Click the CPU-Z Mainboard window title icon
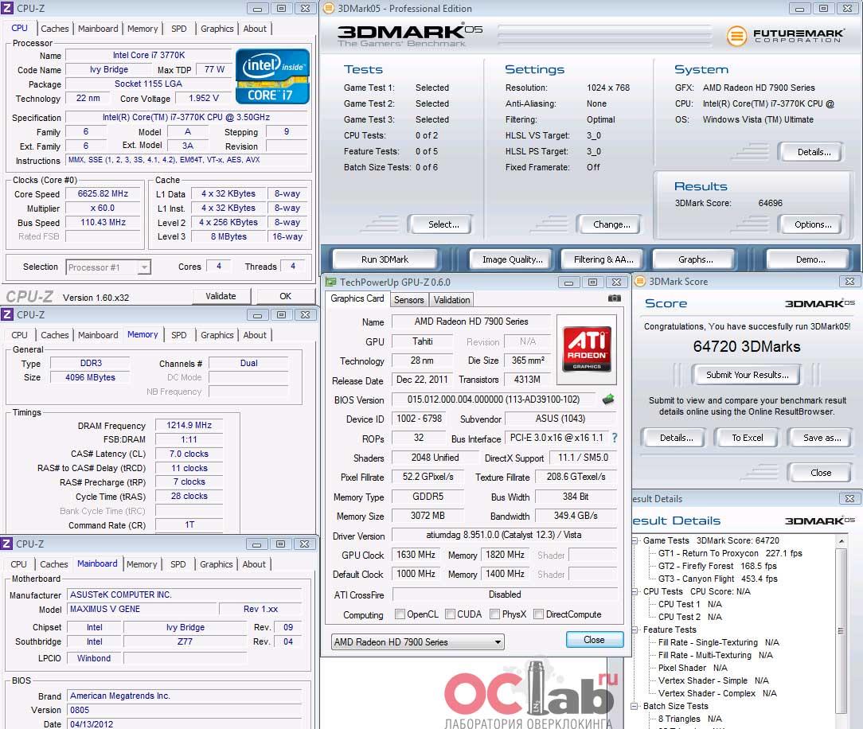Screen dimensions: 863x729 tap(6, 544)
